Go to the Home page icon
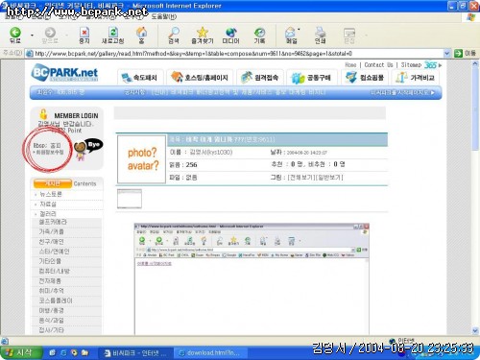480x360 pixels. 141,35
